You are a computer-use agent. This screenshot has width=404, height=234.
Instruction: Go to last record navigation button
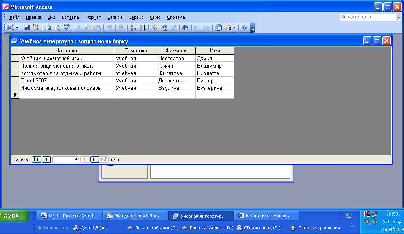point(95,159)
